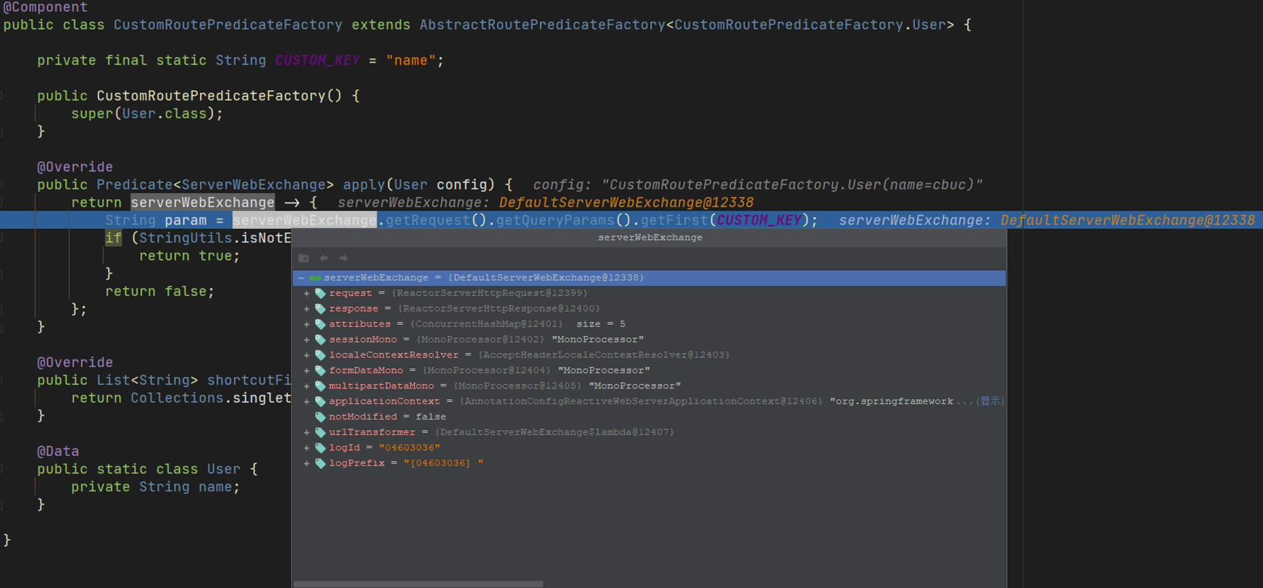Click the tag icon beside applicationContext
Viewport: 1263px width, 588px height.
pos(320,402)
